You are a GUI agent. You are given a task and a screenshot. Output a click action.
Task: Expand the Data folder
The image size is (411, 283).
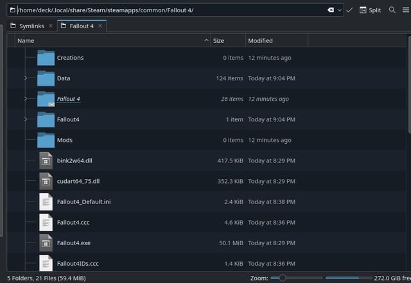pos(26,78)
